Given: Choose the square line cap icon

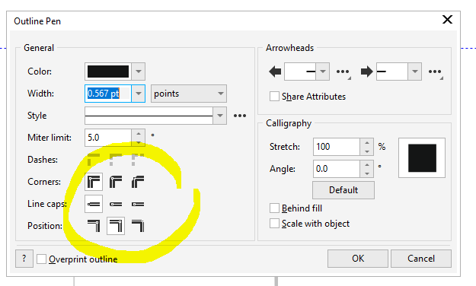Looking at the screenshot, I should (94, 204).
